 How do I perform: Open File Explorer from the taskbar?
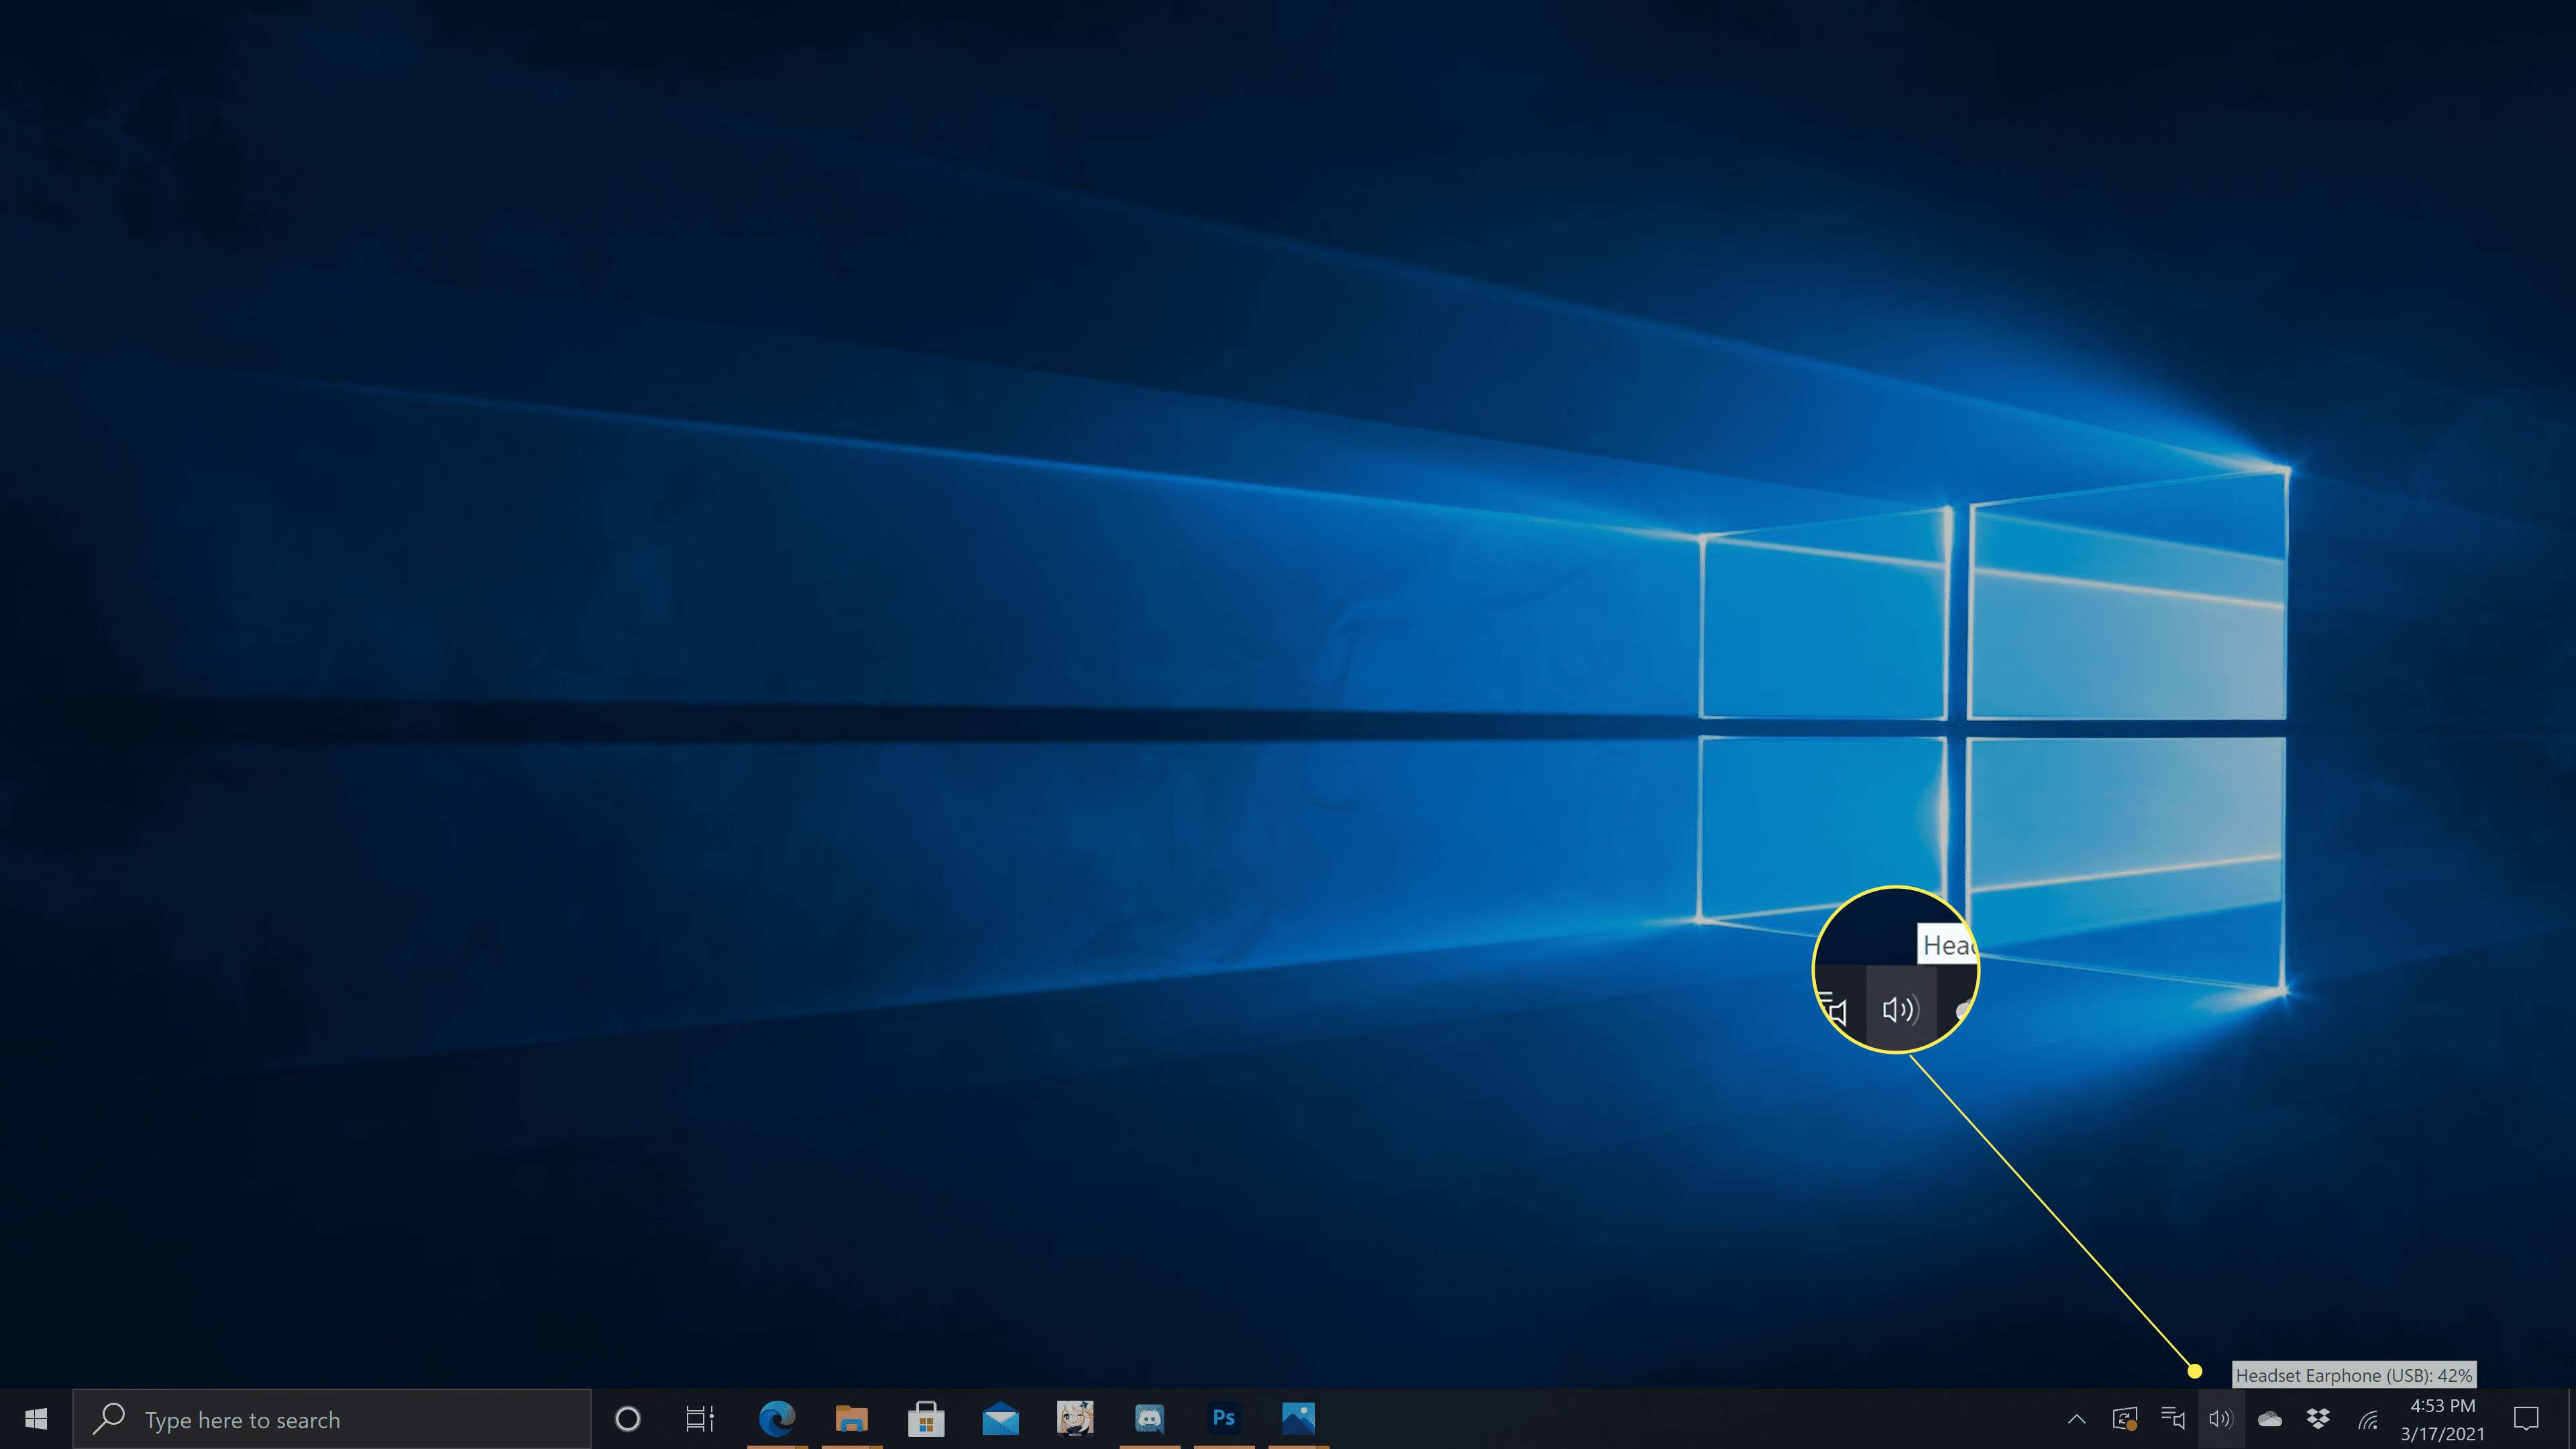[851, 1419]
